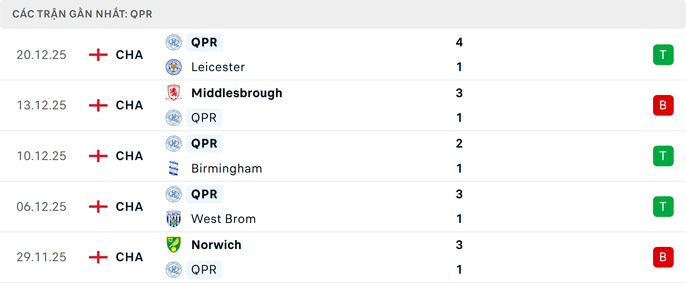Open the West Brom team link
This screenshot has width=686, height=283.
(x=223, y=219)
